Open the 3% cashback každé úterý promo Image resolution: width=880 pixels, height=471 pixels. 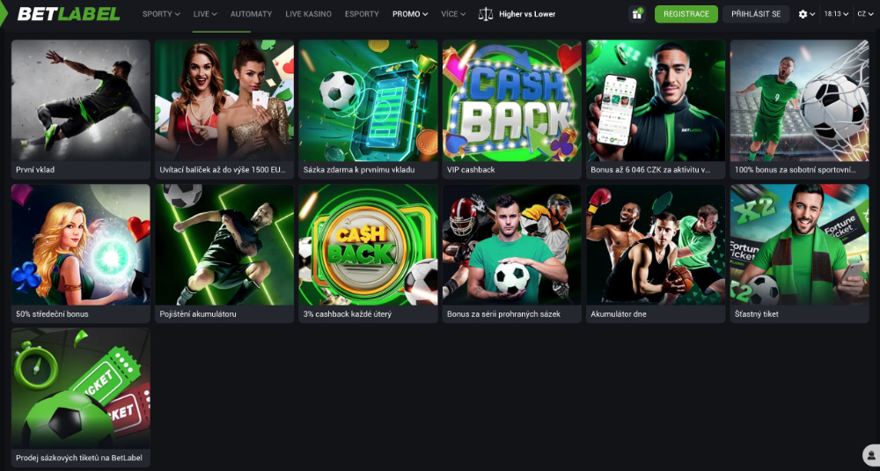(368, 254)
